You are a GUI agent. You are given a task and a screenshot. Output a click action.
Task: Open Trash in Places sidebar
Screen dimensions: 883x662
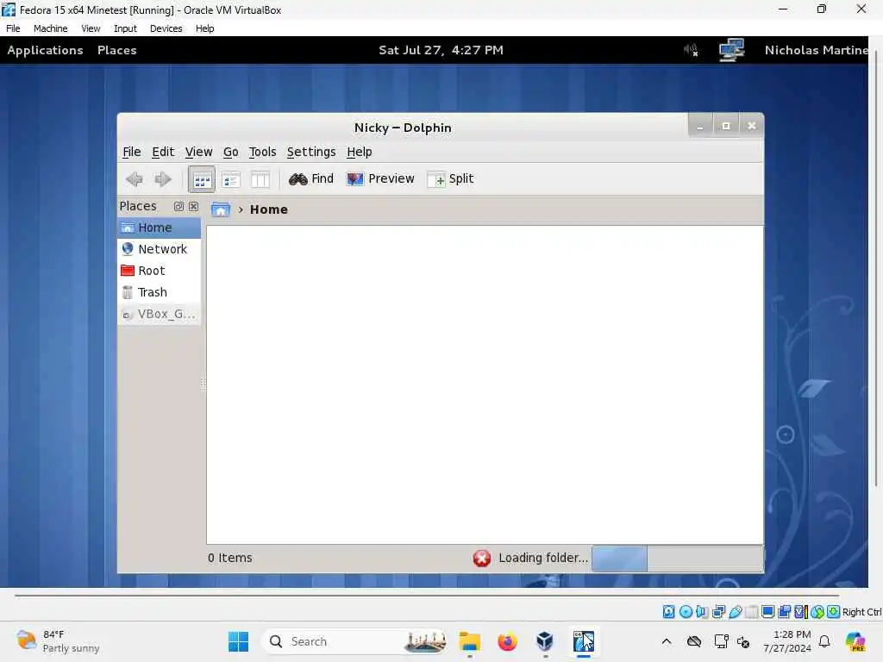pyautogui.click(x=160, y=292)
